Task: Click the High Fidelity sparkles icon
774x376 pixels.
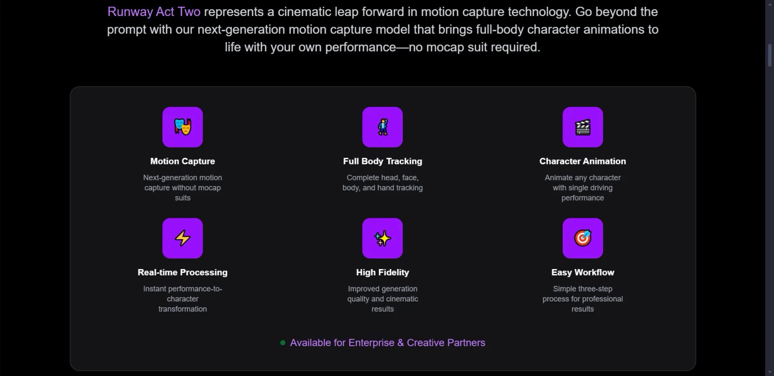Action: 382,238
